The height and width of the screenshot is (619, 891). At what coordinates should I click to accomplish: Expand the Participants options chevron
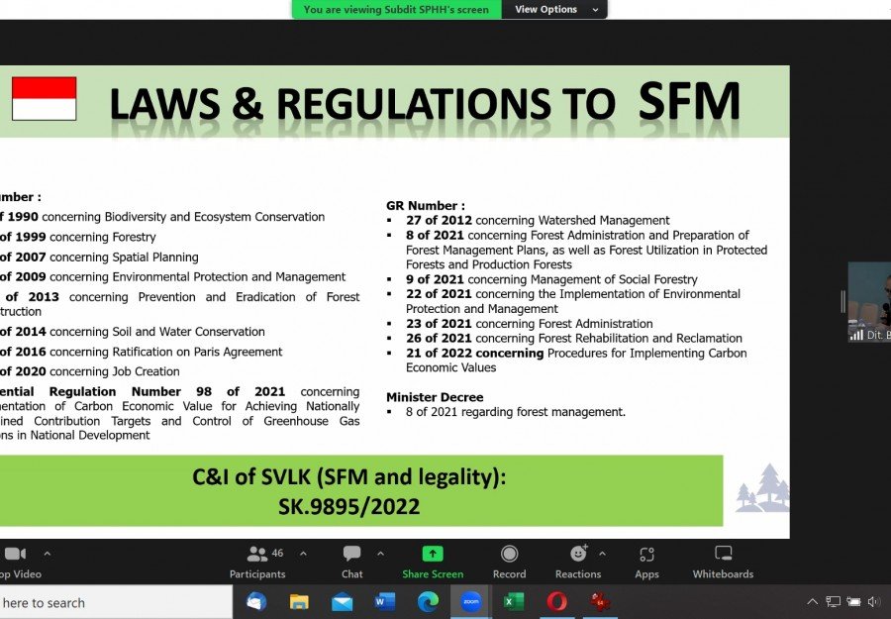coord(304,554)
